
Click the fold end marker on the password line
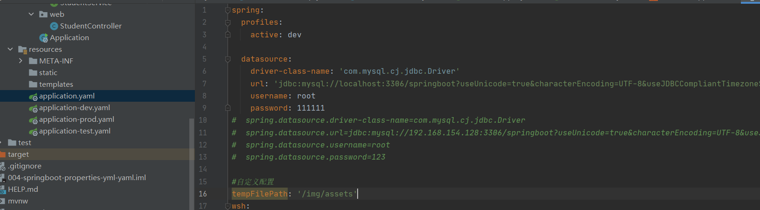(x=228, y=108)
